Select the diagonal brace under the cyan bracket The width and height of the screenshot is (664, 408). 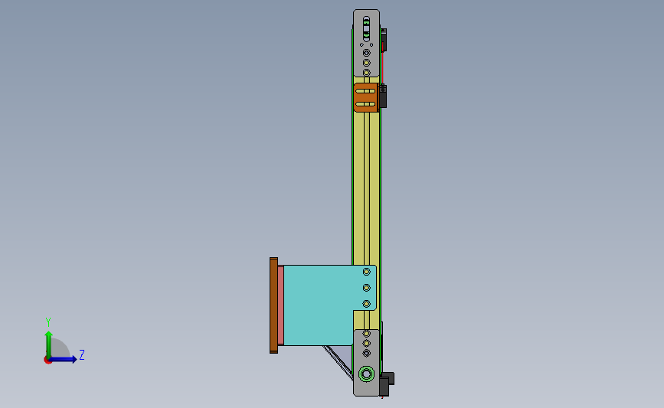pos(339,362)
